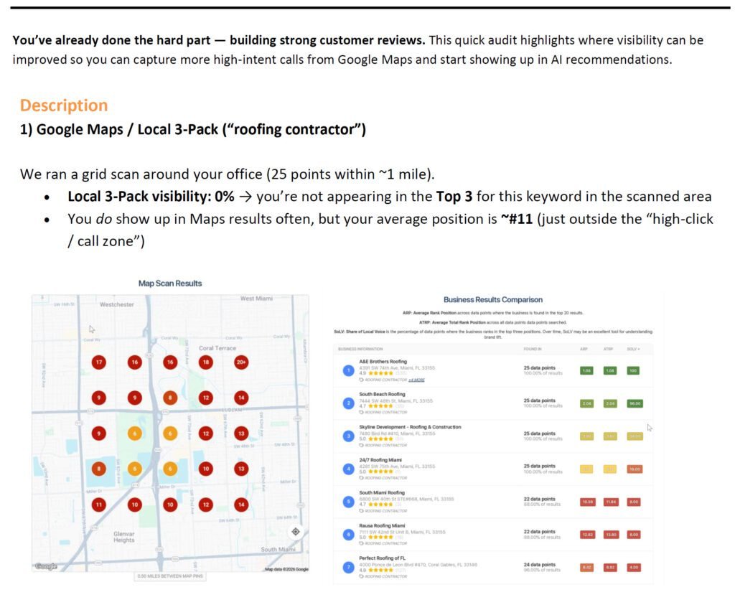Click the green 100 SoLV badge
The height and width of the screenshot is (605, 735).
tap(632, 370)
